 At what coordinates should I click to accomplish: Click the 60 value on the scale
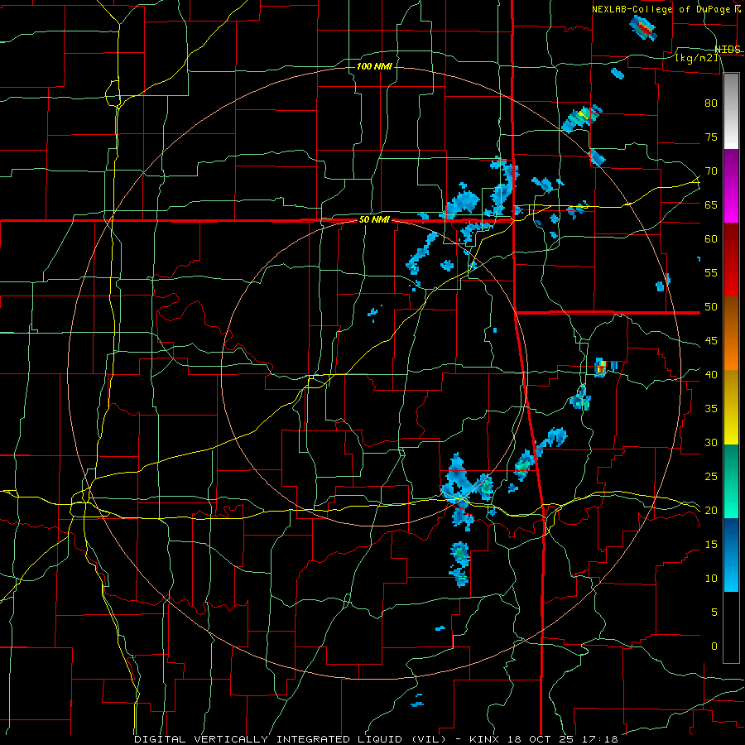pyautogui.click(x=711, y=239)
